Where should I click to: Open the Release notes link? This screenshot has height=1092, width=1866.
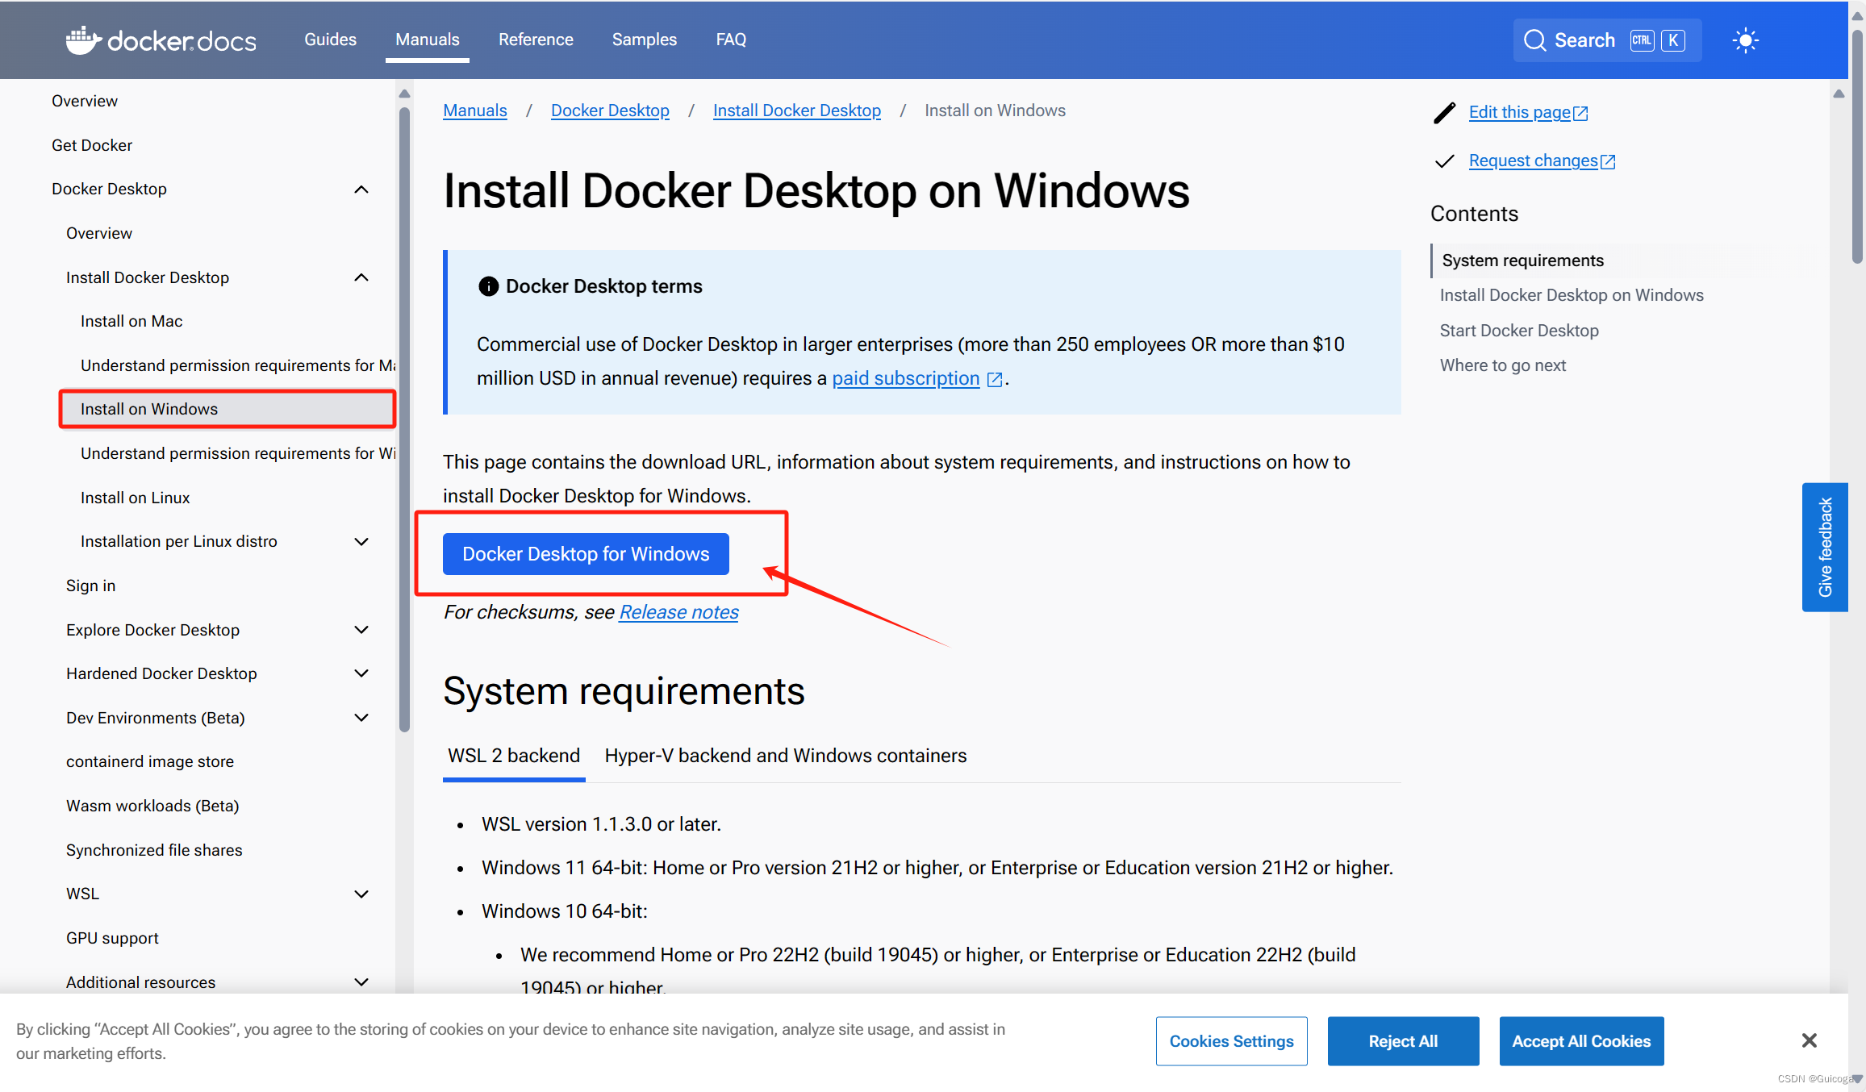tap(678, 611)
